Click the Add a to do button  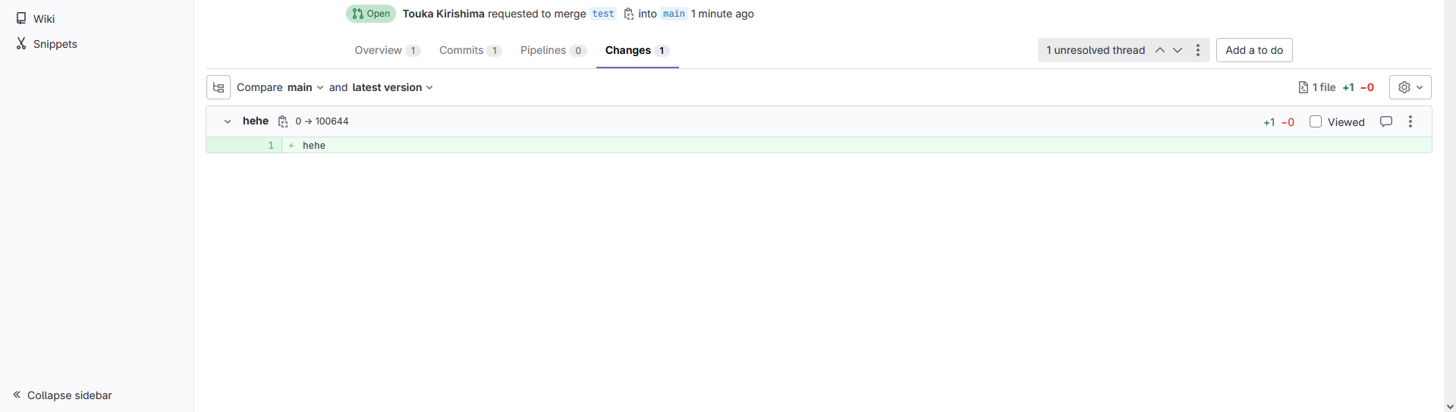1253,50
